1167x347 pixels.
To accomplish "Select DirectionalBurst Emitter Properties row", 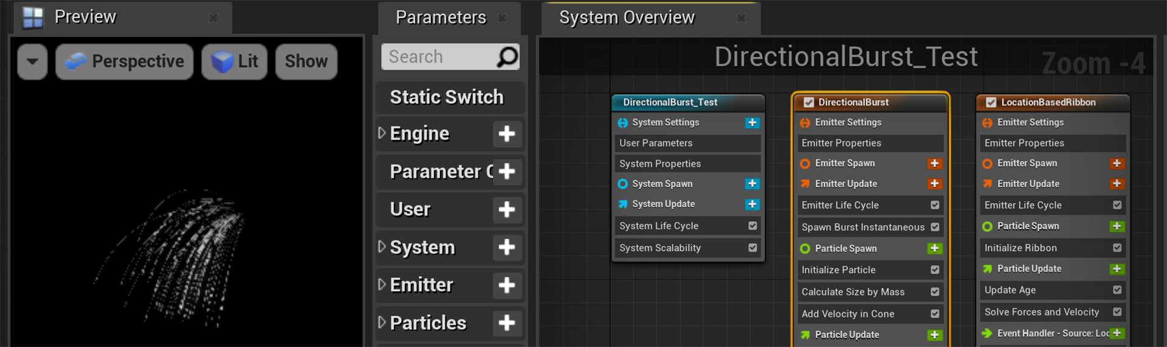I will click(x=870, y=143).
